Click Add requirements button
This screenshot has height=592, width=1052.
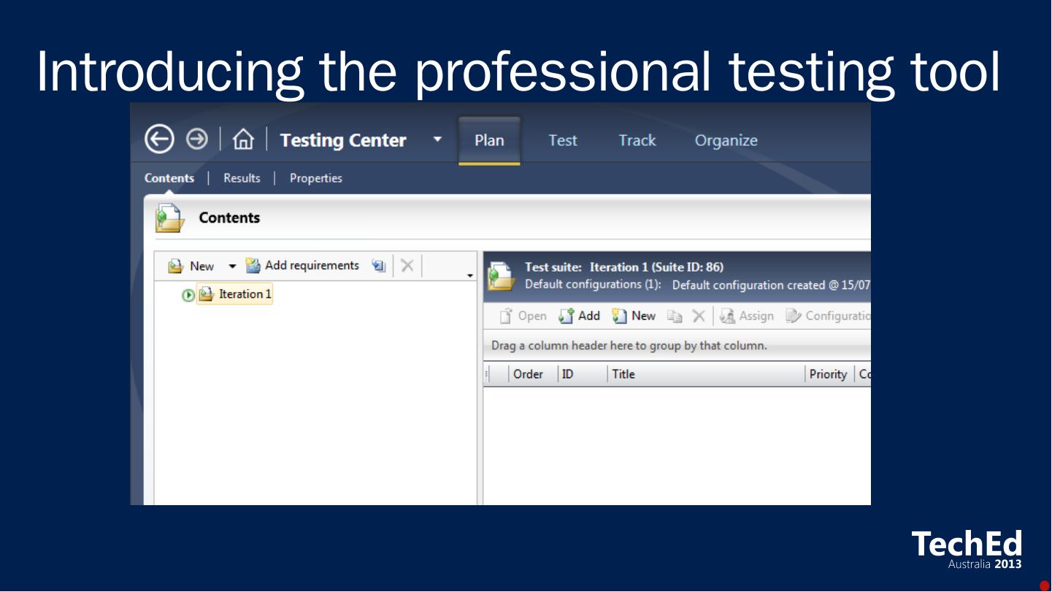(x=302, y=266)
